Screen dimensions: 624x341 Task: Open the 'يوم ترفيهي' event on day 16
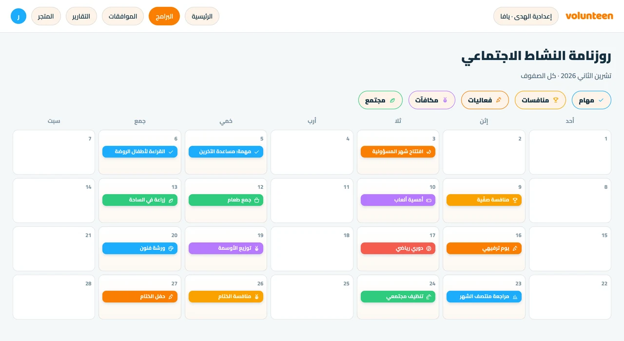tap(484, 248)
